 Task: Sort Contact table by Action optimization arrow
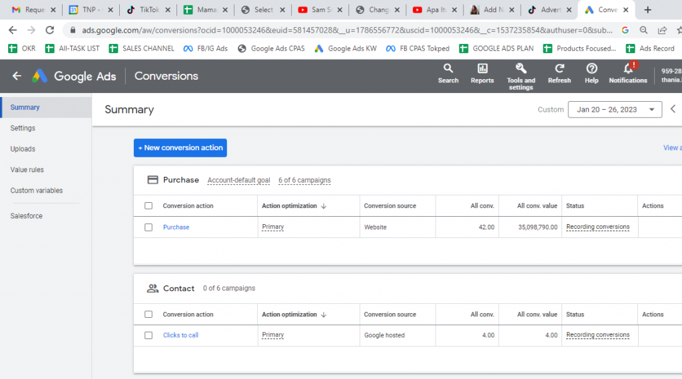[x=324, y=315]
